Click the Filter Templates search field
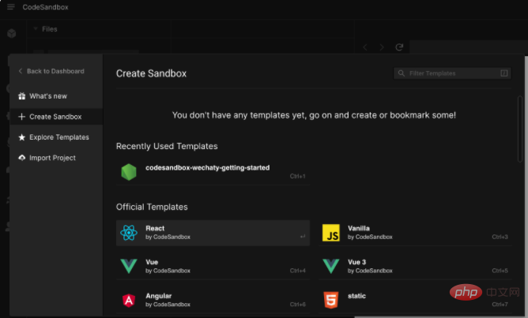The width and height of the screenshot is (528, 318). pos(452,73)
